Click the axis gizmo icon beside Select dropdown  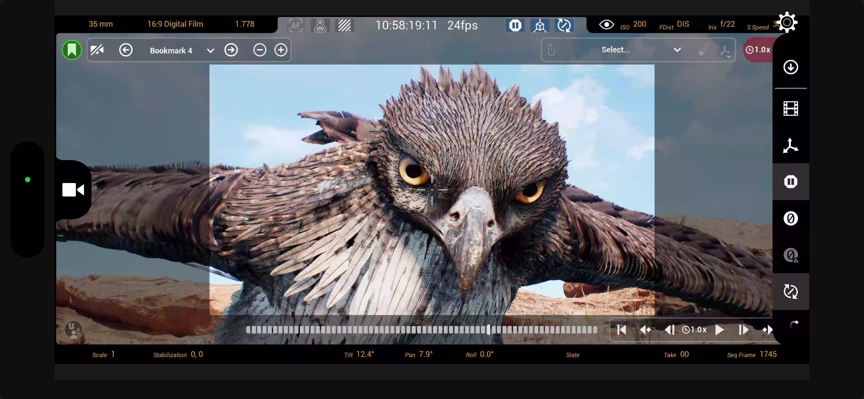725,51
